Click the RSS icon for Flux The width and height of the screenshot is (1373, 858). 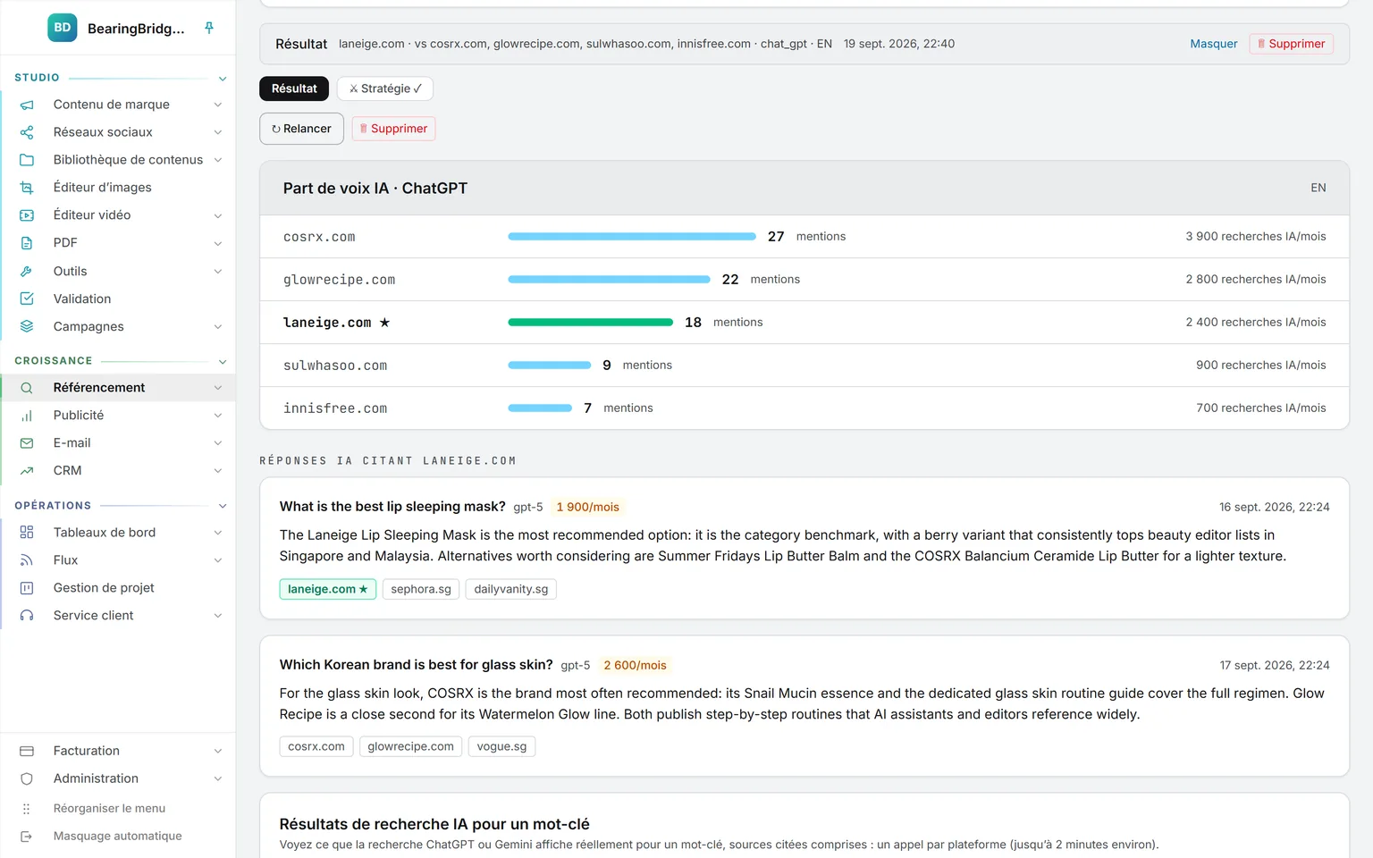pos(27,560)
